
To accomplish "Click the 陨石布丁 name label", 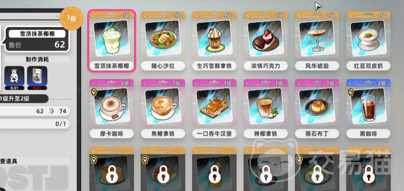I will (317, 134).
